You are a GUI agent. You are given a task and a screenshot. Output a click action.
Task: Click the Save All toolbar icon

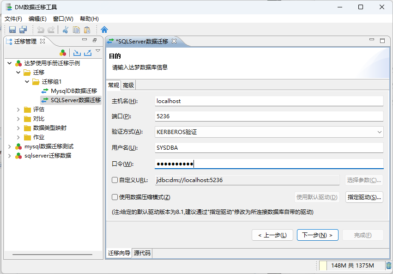pyautogui.click(x=23, y=30)
